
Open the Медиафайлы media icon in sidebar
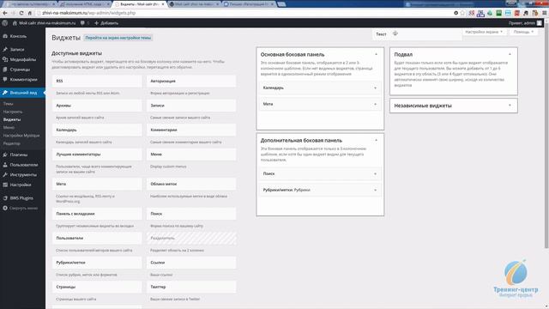pos(5,59)
